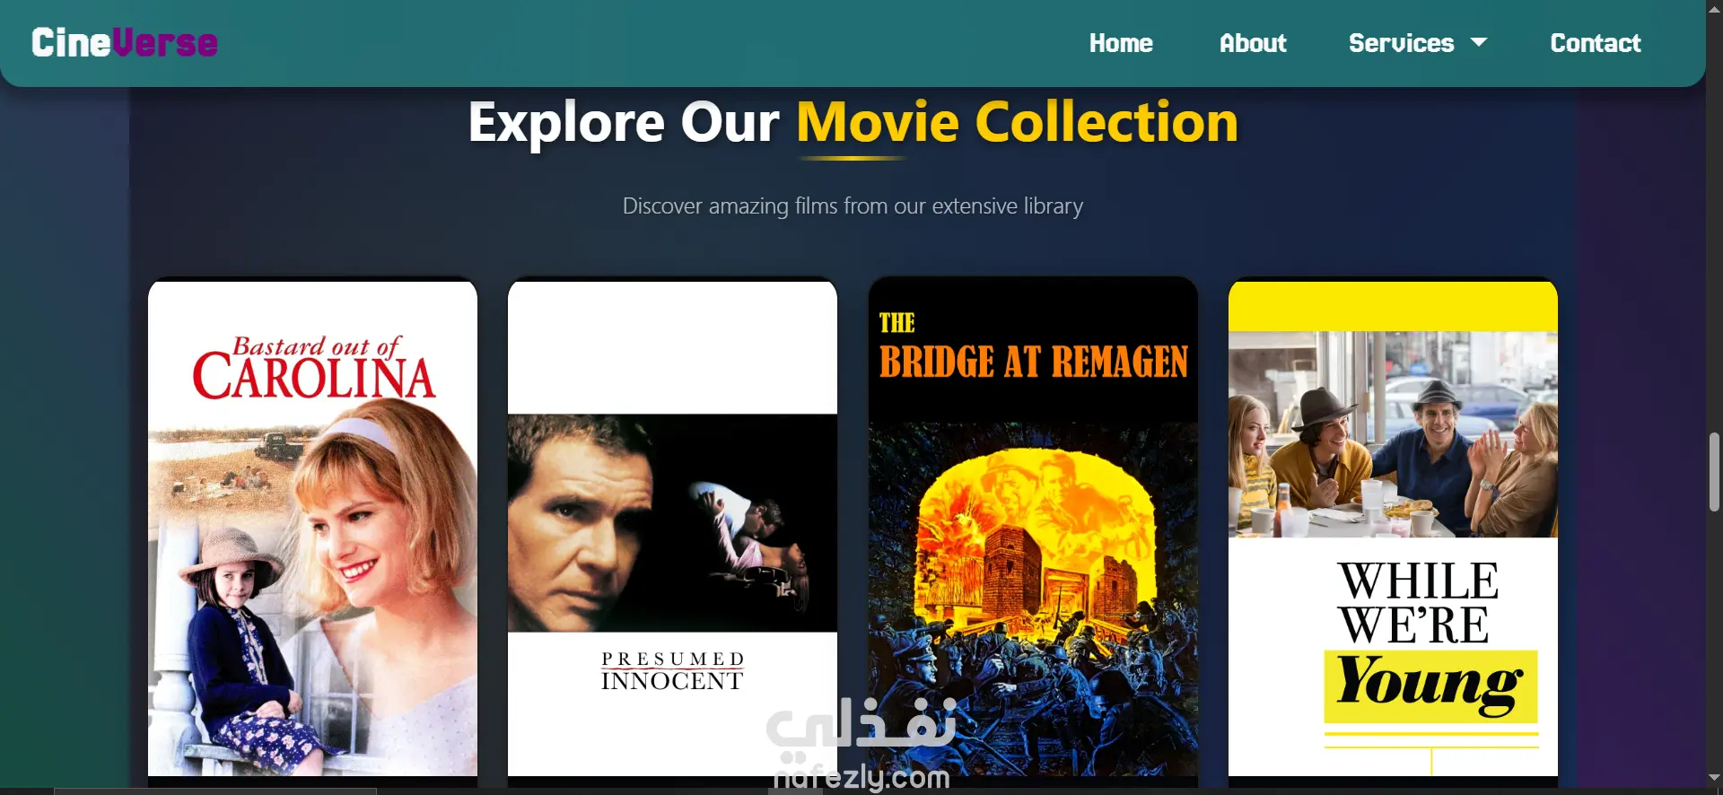Screen dimensions: 1723x795
Task: Click the nafezly.com watermark logo
Action: click(861, 746)
